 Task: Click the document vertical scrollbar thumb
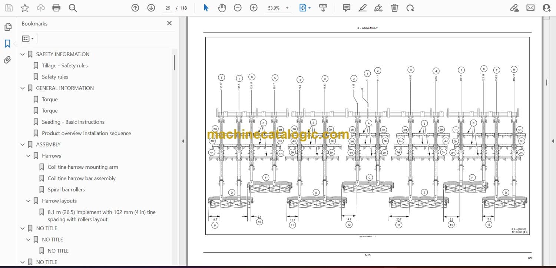point(546,82)
